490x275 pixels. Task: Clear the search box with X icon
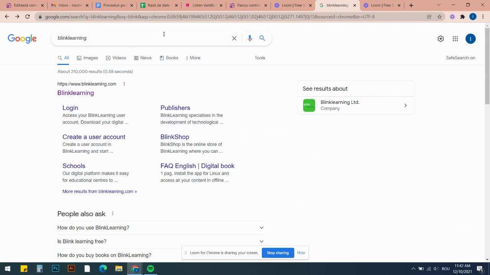click(234, 38)
